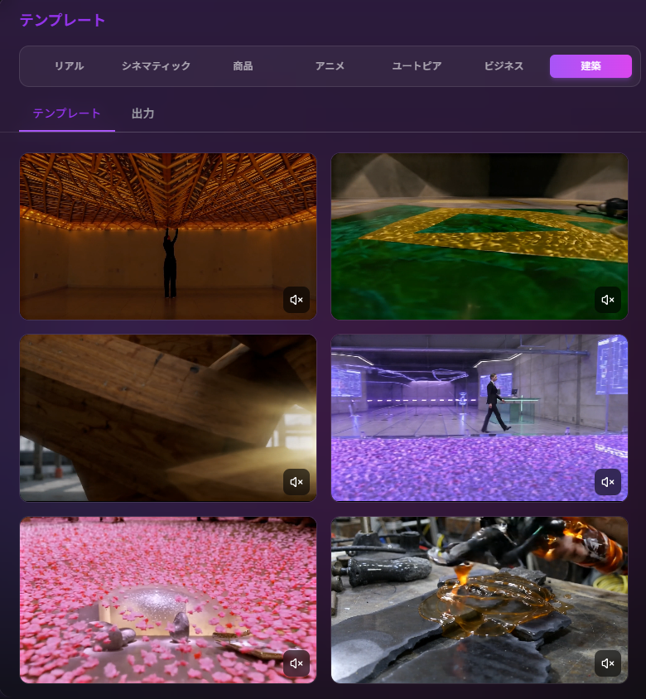The width and height of the screenshot is (646, 699).
Task: Open the ユートピア category
Action: tap(417, 66)
